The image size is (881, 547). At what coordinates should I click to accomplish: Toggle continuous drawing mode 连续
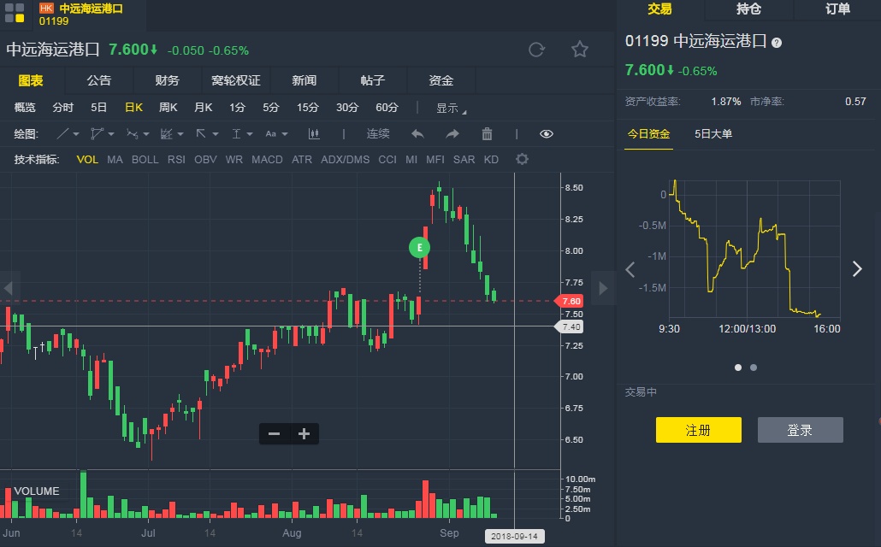point(378,134)
